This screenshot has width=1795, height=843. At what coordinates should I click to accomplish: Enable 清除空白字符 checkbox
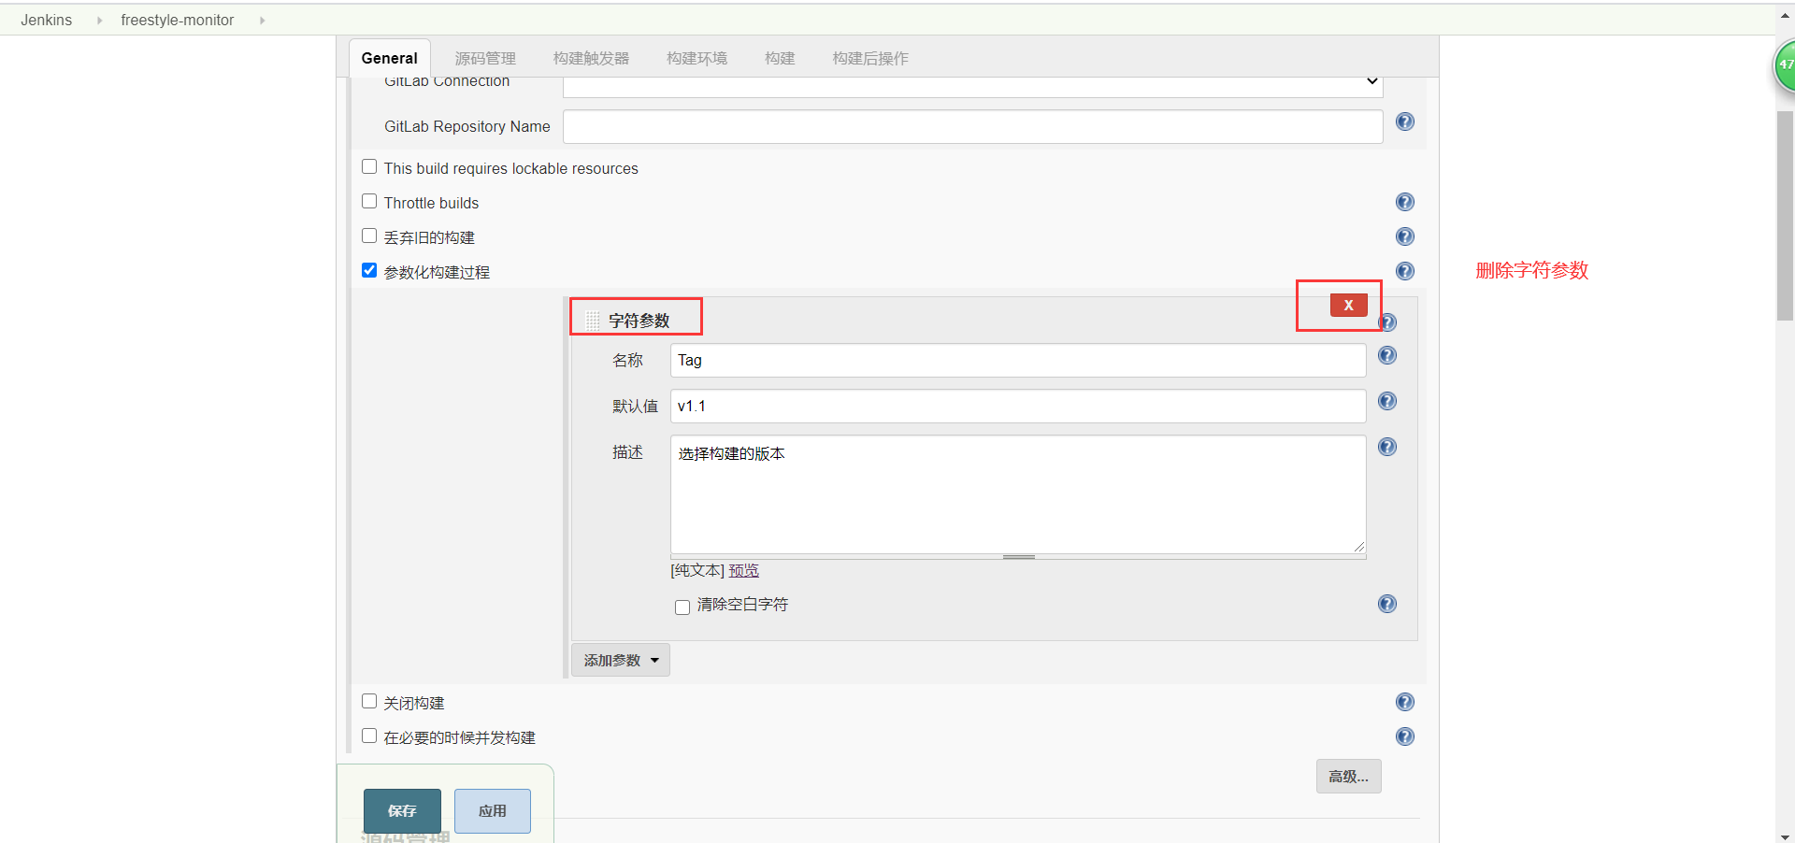click(x=682, y=607)
